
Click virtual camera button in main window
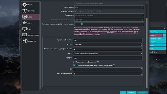tap(158, 38)
